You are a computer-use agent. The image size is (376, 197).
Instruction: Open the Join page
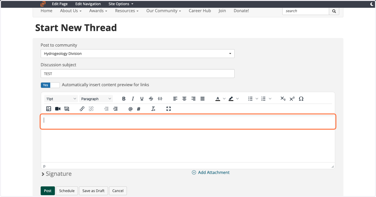click(222, 11)
